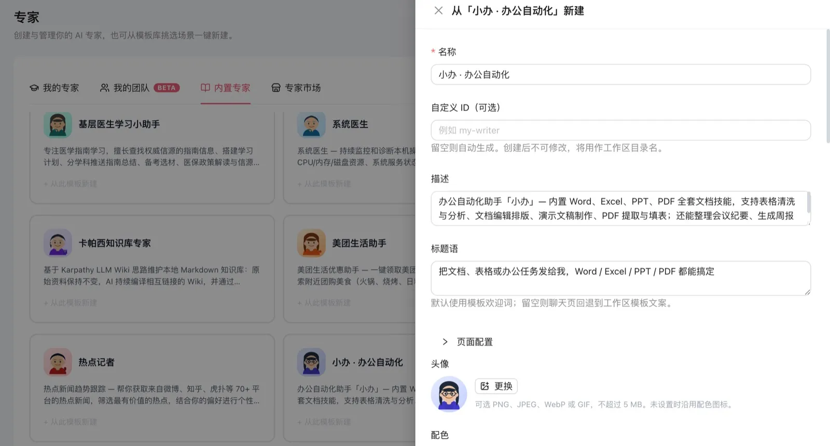
Task: Click the 专家 page heading
Action: (x=26, y=17)
